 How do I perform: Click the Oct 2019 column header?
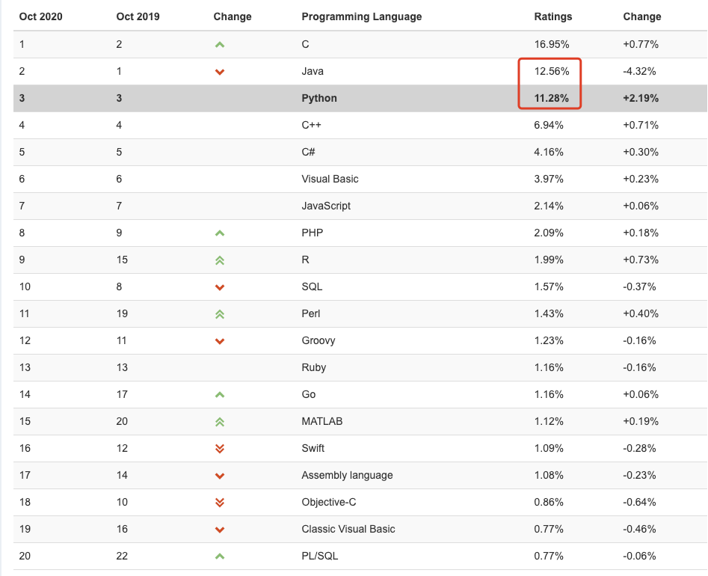[138, 16]
